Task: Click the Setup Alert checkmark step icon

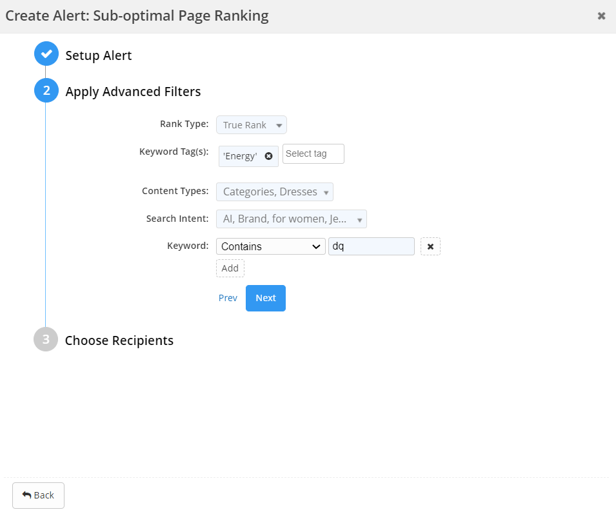Action: click(46, 55)
